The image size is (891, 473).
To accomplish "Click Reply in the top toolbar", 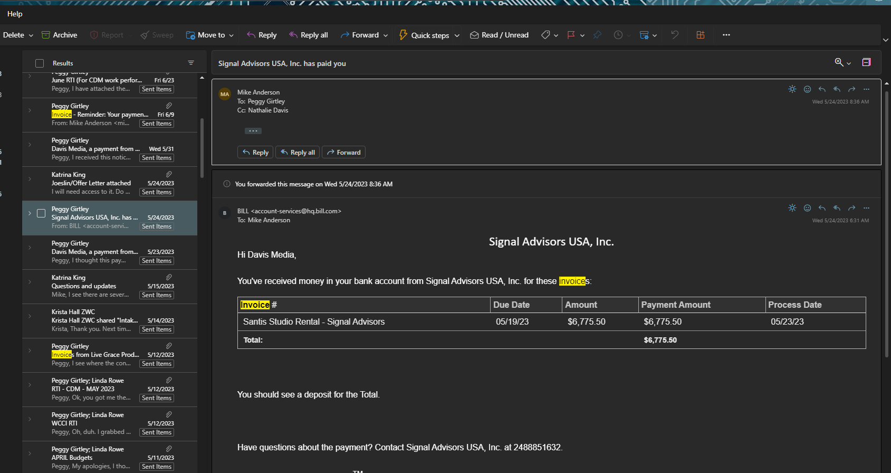I will tap(262, 35).
